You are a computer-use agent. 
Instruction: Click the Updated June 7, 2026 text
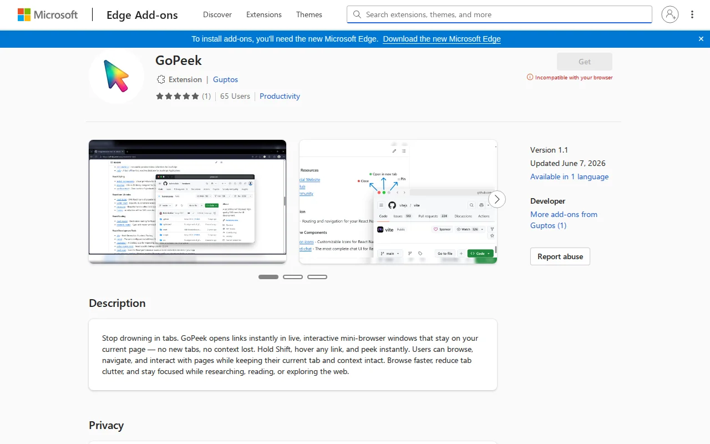[568, 163]
